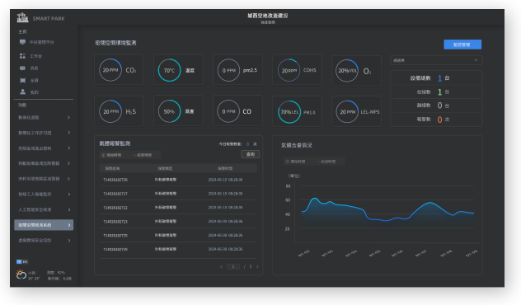Select the O₂ 20% VOL card
The image size is (521, 305).
[356, 70]
